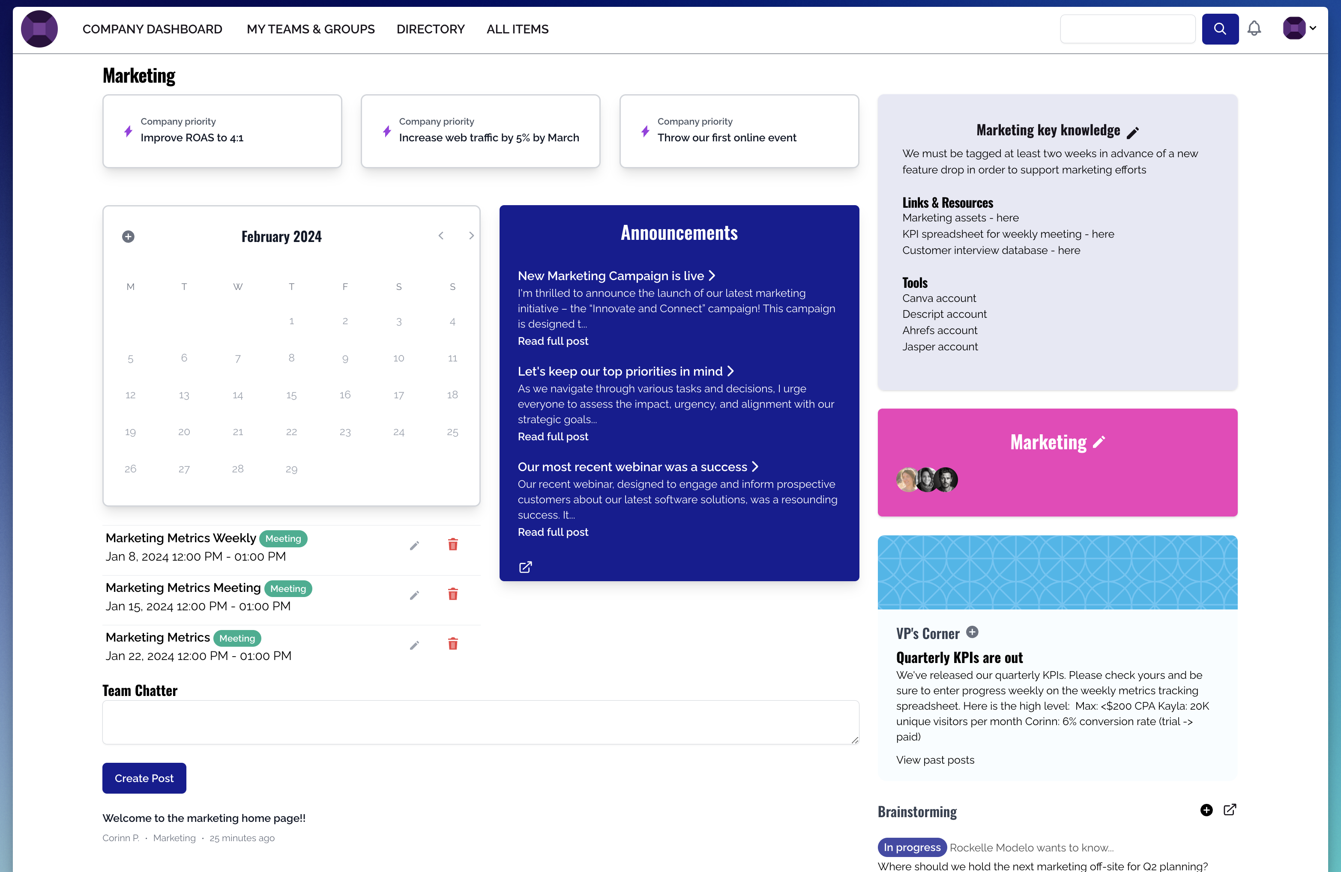Select the DIRECTORY navigation tab
Image resolution: width=1341 pixels, height=872 pixels.
(x=430, y=29)
